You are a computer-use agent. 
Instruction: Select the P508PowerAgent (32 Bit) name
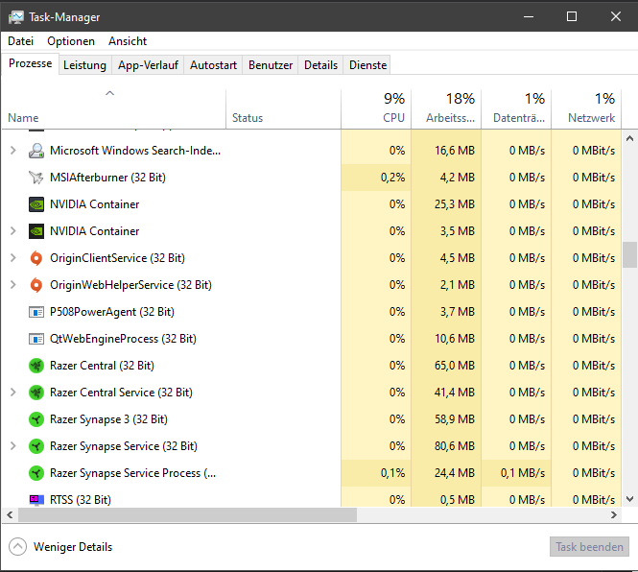tap(112, 312)
